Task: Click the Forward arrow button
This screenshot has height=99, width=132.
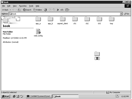Action: [13, 10]
